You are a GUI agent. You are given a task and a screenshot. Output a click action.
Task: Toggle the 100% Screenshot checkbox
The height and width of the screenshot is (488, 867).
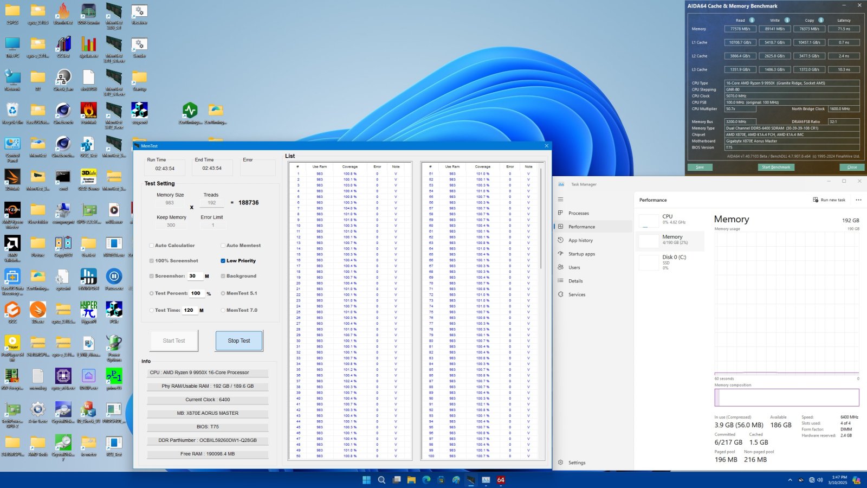(151, 261)
